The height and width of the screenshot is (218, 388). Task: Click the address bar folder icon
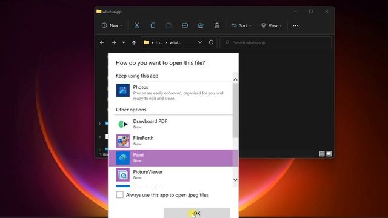coord(146,42)
